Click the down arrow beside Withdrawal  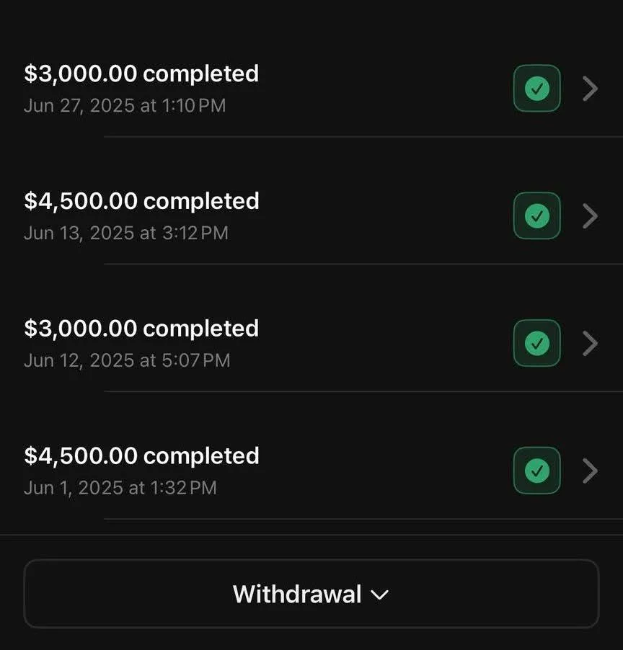(x=379, y=595)
